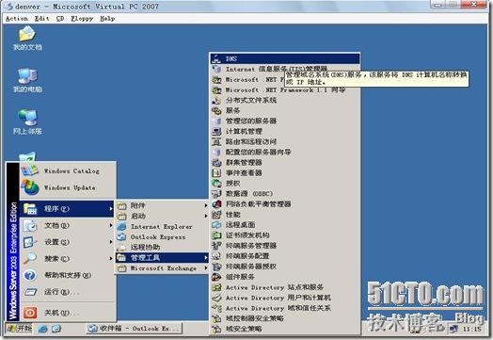Click the 管理您的服务器 icon
This screenshot has height=340, width=493.
coord(216,121)
